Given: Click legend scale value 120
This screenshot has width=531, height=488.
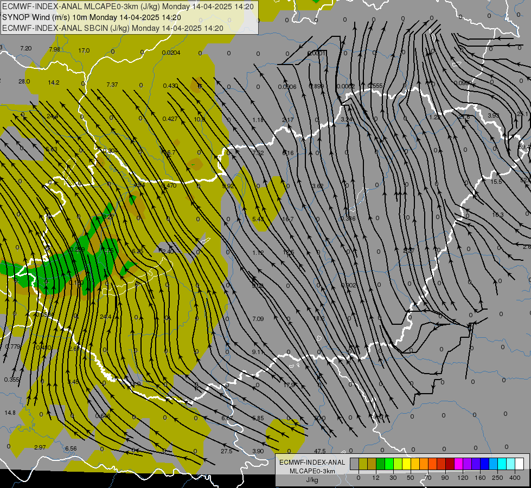Looking at the screenshot, I should [463, 478].
